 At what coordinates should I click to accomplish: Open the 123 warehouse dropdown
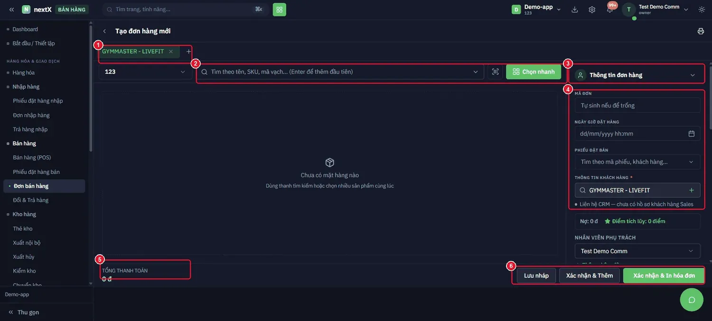coord(145,72)
